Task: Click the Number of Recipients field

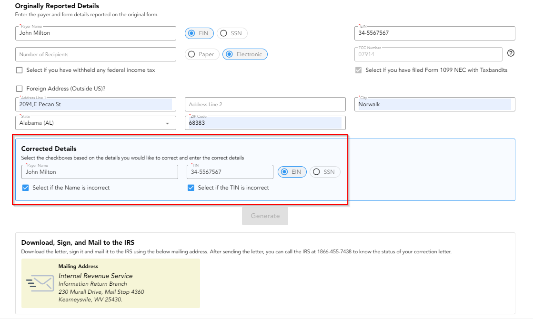Action: 95,54
